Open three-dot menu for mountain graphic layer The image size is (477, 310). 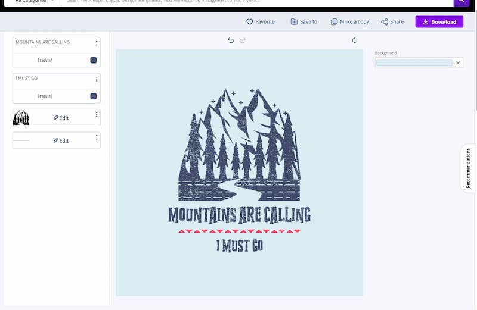click(x=97, y=114)
